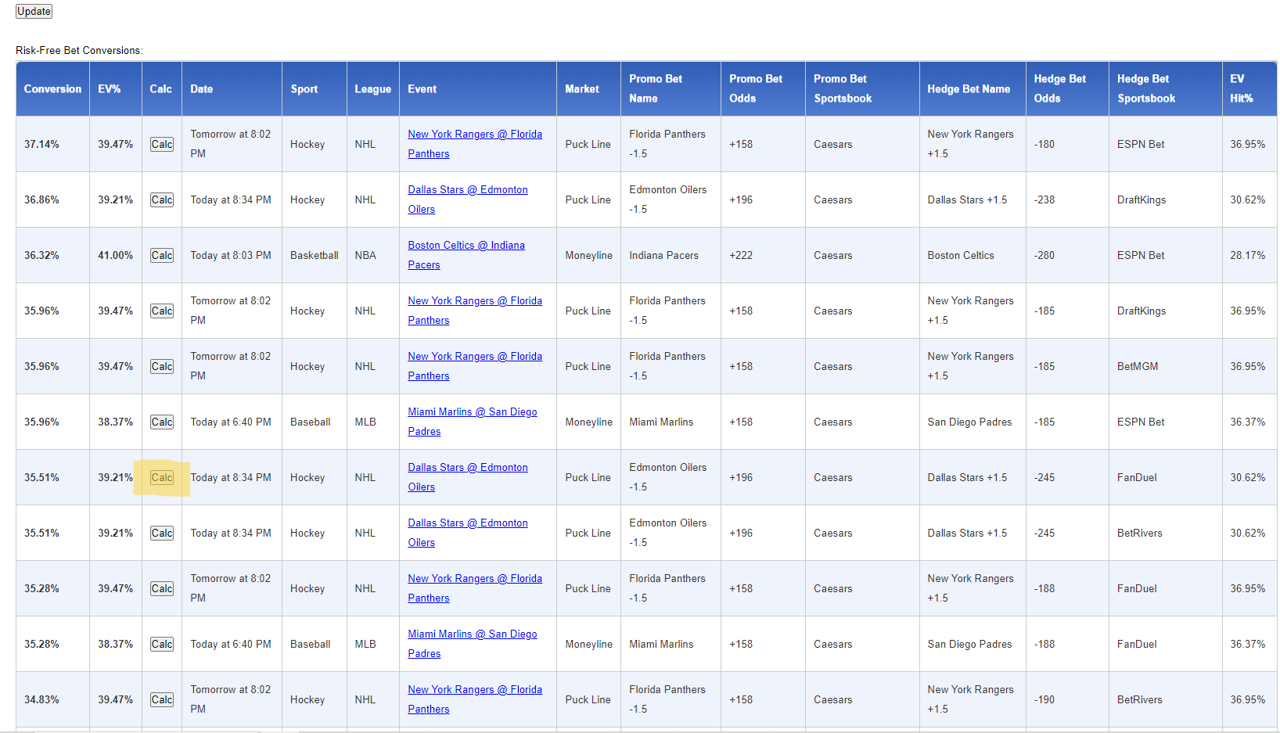Image resolution: width=1280 pixels, height=733 pixels.
Task: Open the Boston Celtics @ Indiana Pacers link
Action: pos(466,255)
